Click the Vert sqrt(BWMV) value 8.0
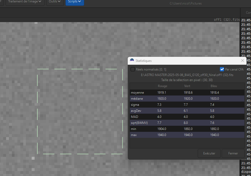Viewport: 251px width, 176px height. [186, 123]
